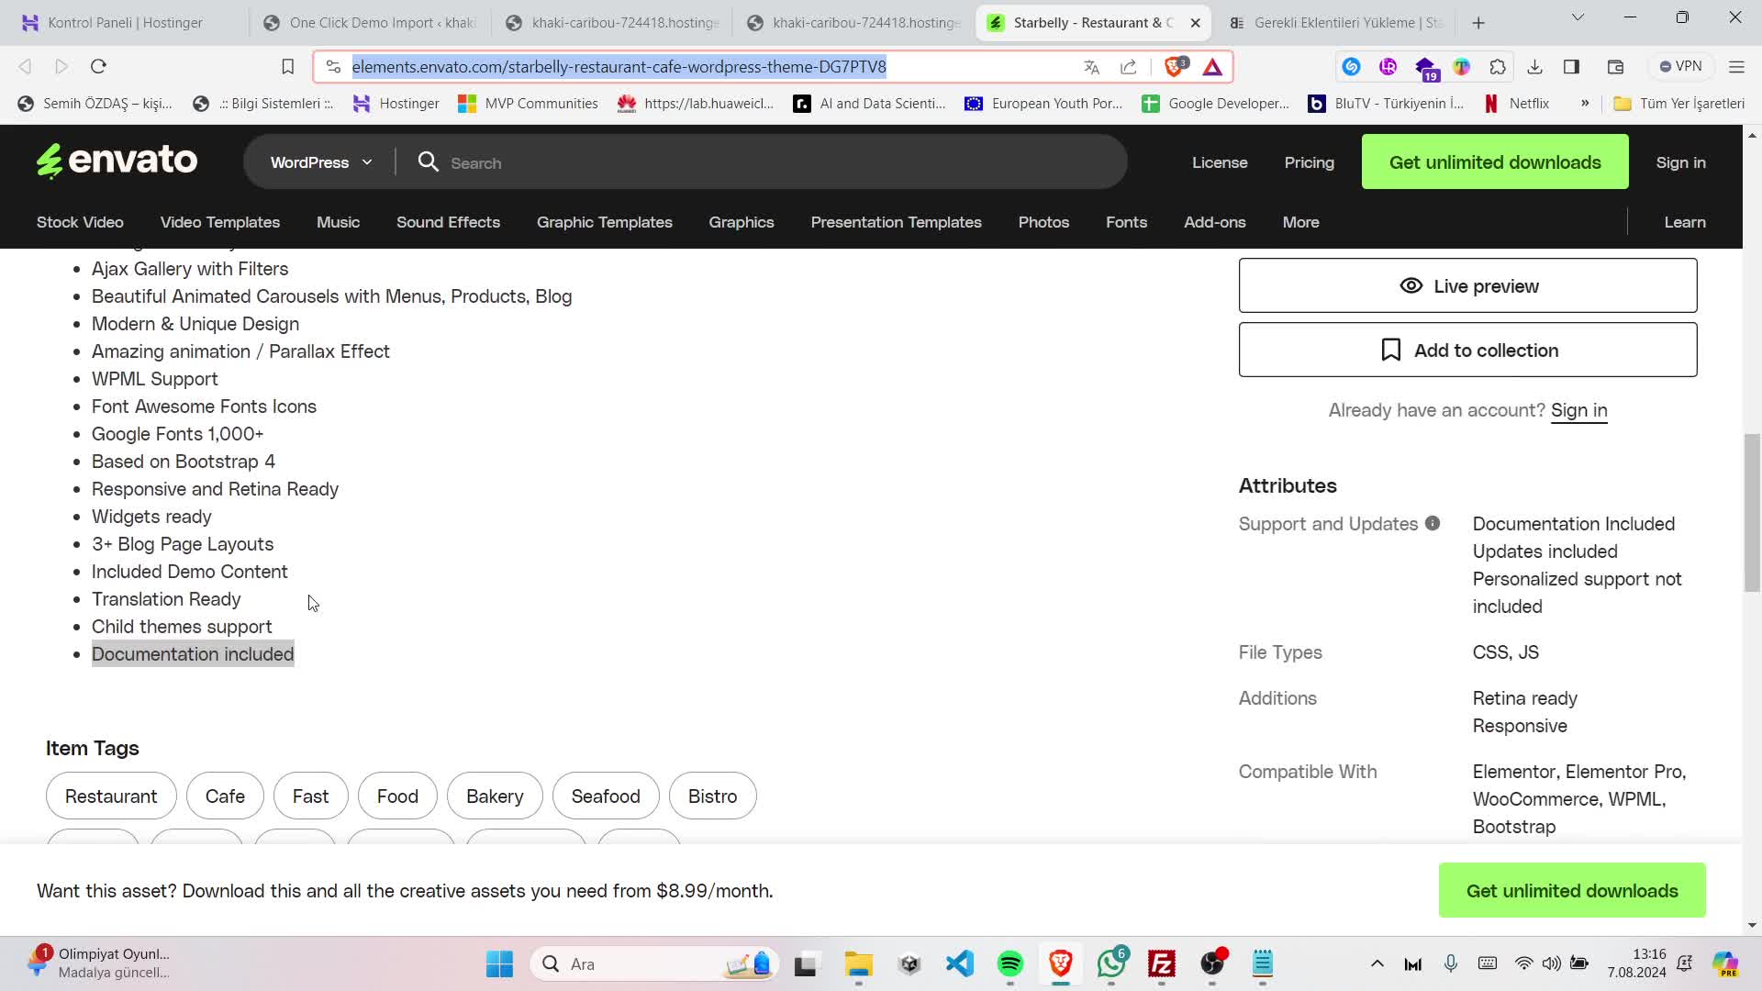
Task: Open WhatsApp from the taskbar
Action: coord(1111,963)
